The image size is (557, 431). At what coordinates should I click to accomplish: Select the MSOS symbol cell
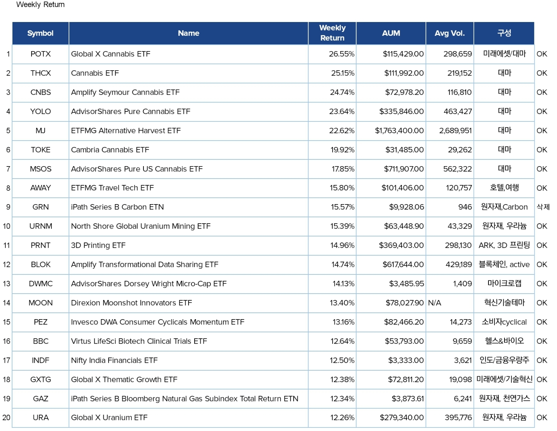[x=40, y=169]
